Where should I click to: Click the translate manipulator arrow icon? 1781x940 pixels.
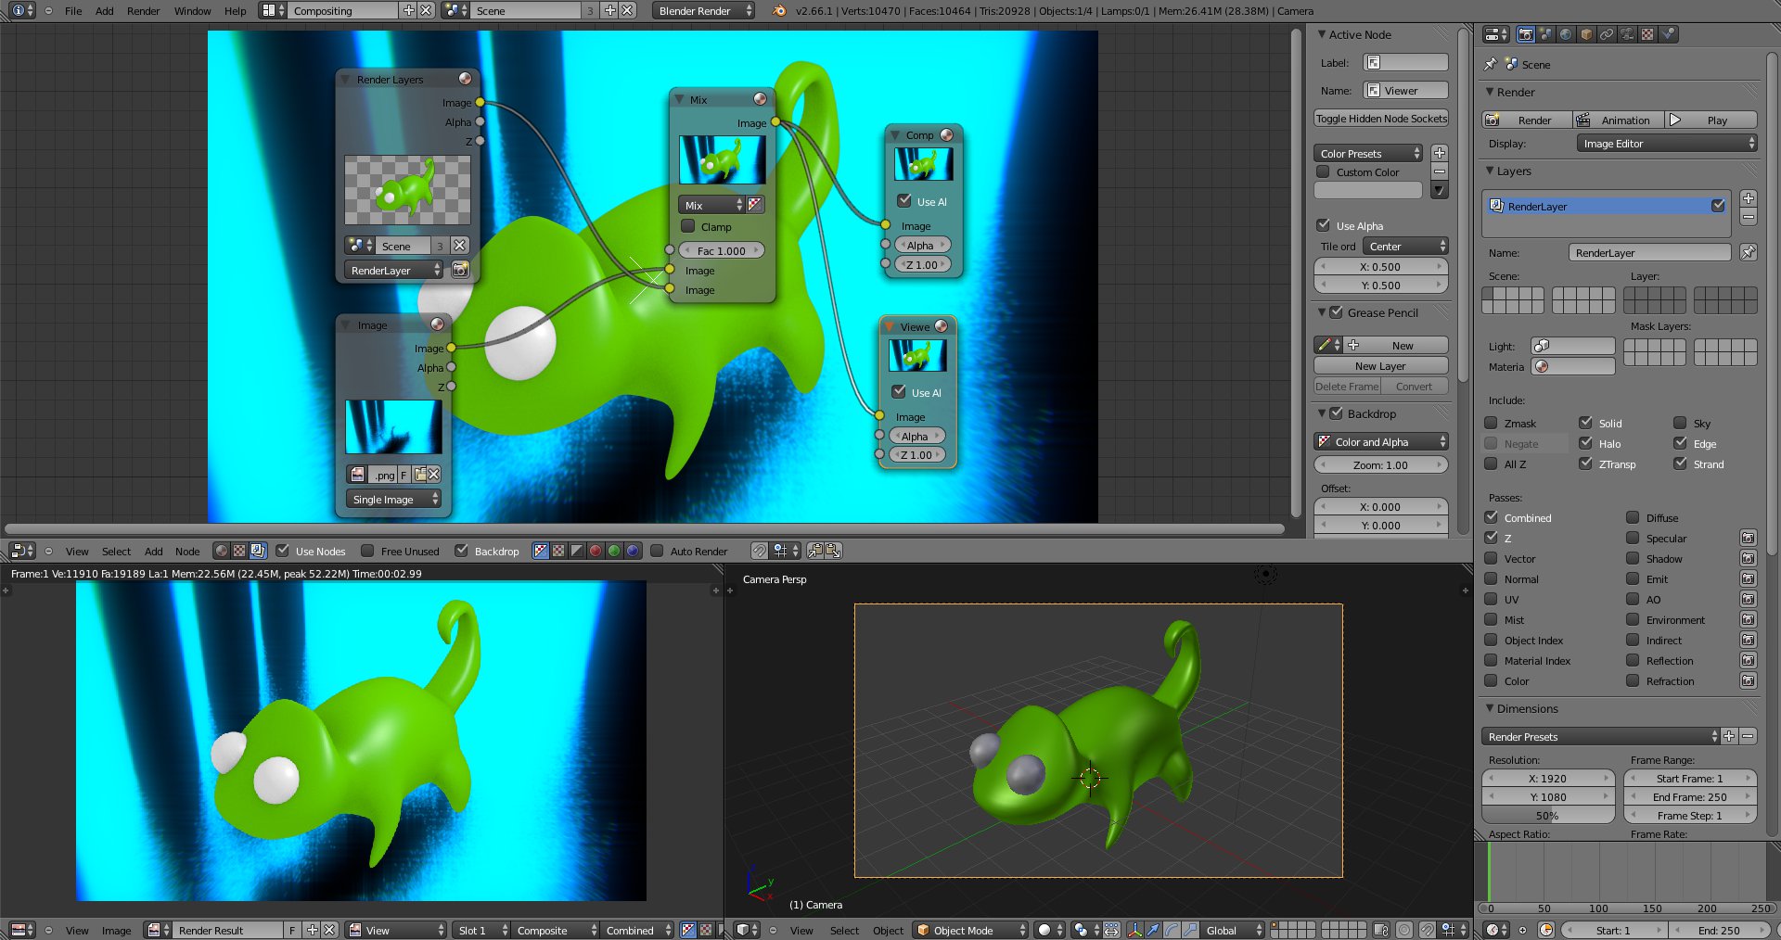coord(1152,930)
